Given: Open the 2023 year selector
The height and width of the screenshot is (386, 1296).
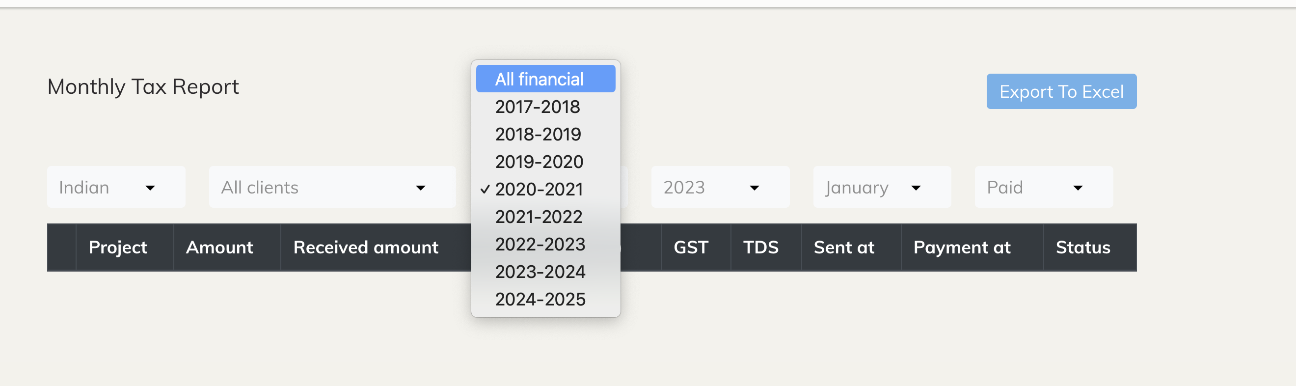Looking at the screenshot, I should tap(721, 187).
